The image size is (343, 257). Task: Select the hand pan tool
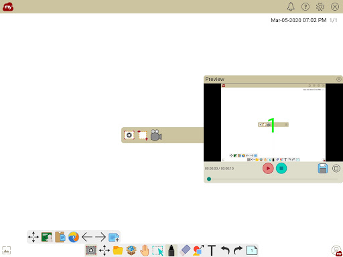145,250
